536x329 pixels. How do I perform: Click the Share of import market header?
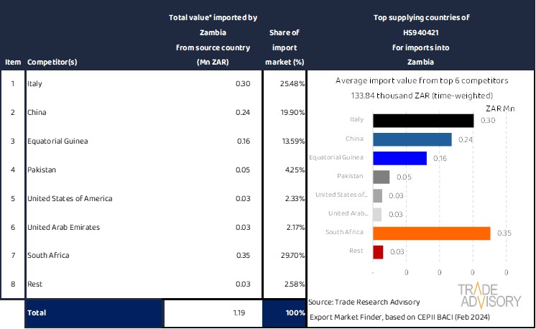click(x=285, y=47)
